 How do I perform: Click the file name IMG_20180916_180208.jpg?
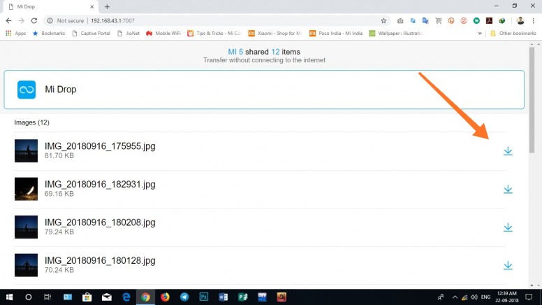coord(100,222)
